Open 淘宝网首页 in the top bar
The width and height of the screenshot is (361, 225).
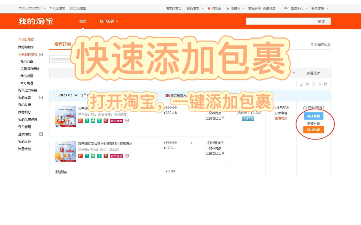(173, 8)
